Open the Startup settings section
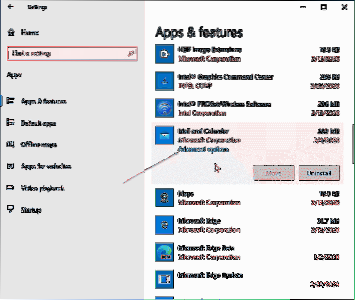Screen dimensions: 355x300 31,210
